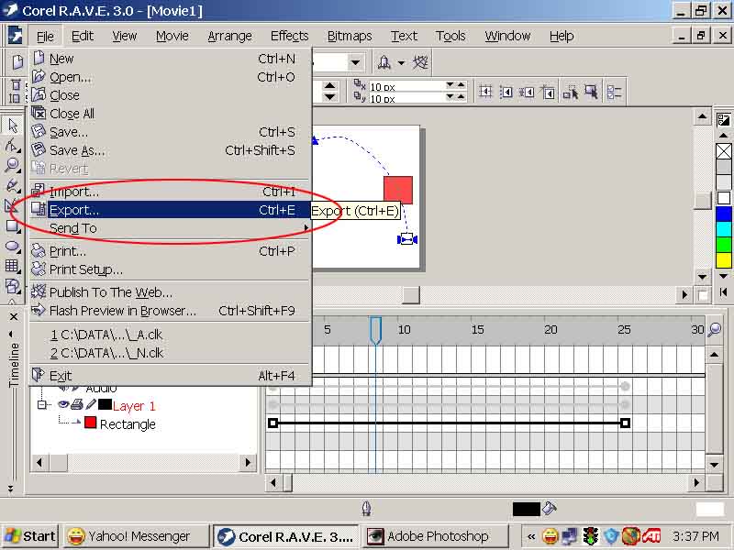Image resolution: width=734 pixels, height=550 pixels.
Task: Click the timeline horizontal scrollbar right arrow
Action: [697, 482]
